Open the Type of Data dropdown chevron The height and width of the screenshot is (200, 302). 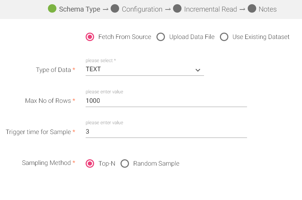[x=197, y=70]
